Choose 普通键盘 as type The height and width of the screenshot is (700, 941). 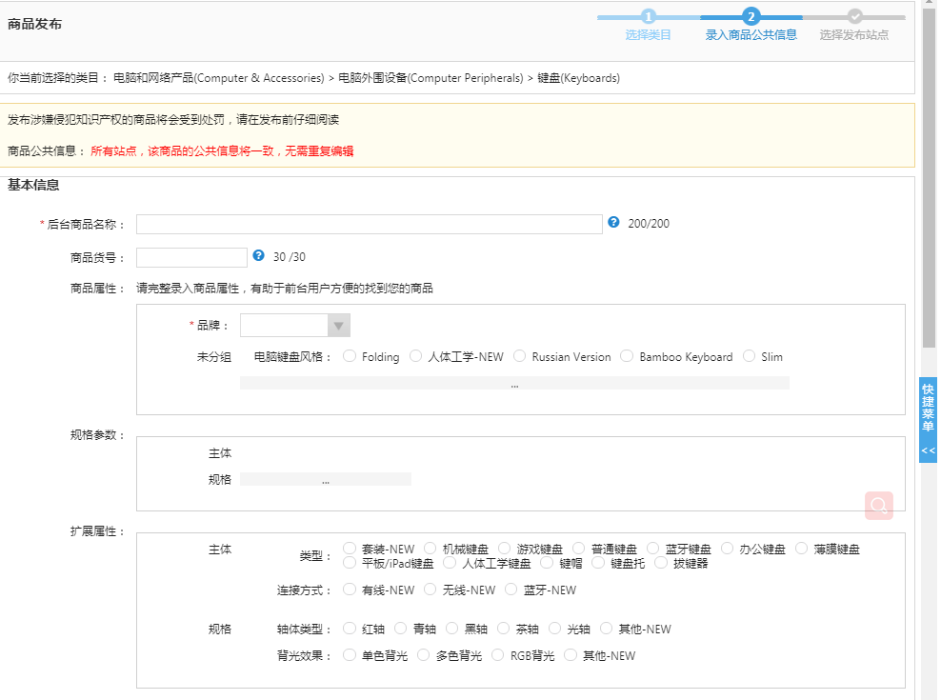[x=578, y=549]
